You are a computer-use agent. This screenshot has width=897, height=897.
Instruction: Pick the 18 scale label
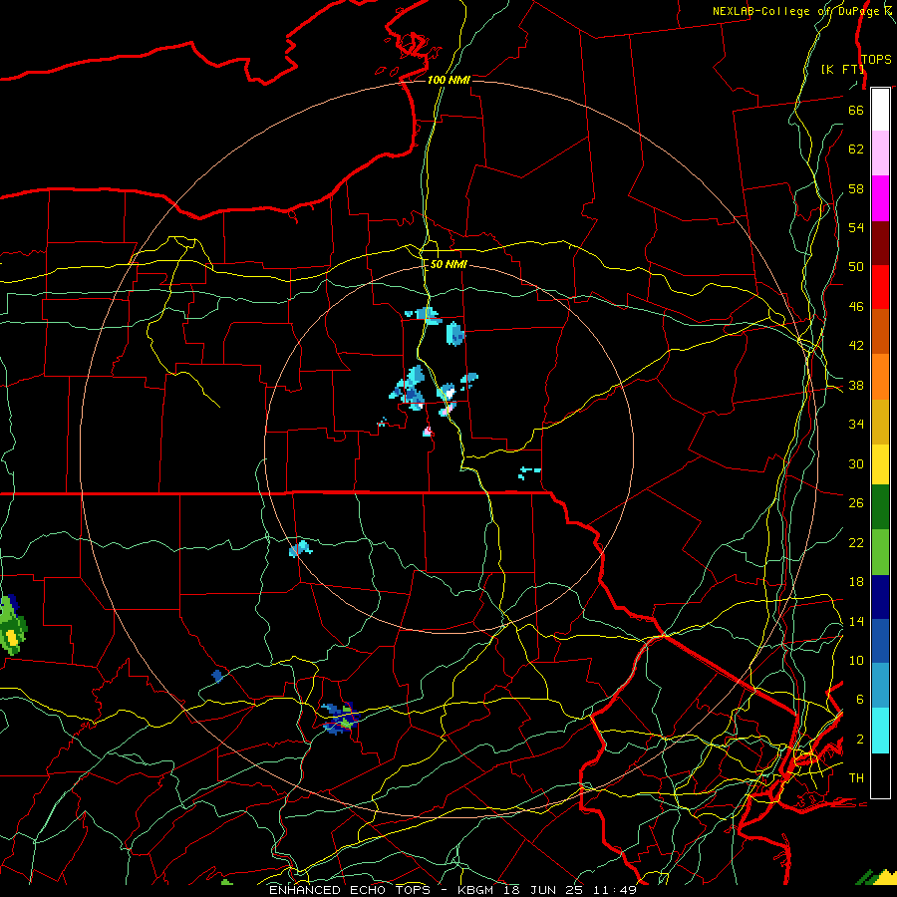[x=856, y=582]
